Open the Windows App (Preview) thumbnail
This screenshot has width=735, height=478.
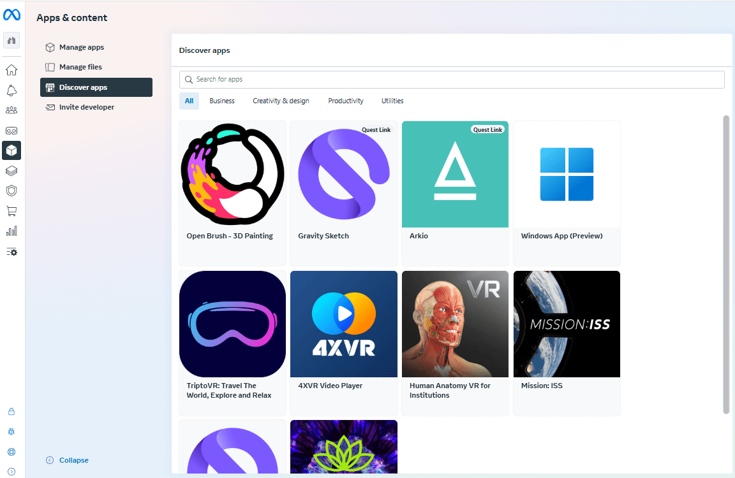click(567, 174)
